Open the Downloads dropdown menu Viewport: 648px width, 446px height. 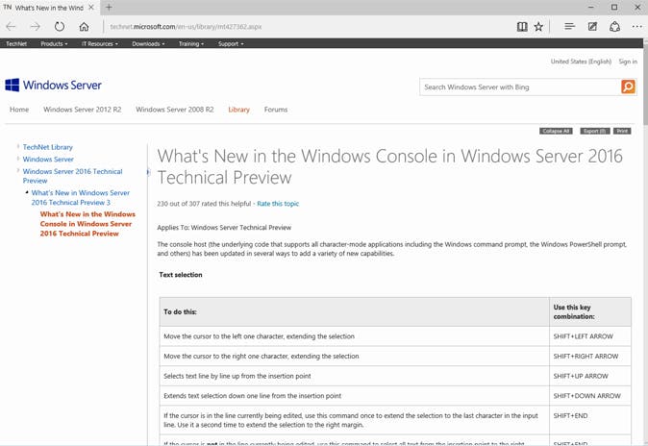click(148, 43)
